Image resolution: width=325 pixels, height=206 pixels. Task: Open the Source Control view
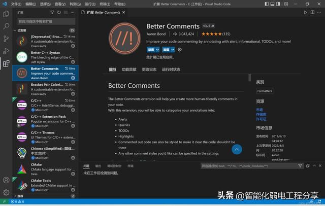[x=6, y=38]
